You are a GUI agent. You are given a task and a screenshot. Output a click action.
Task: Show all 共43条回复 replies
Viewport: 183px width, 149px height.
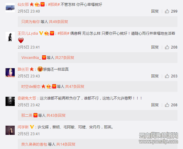pos(56,116)
